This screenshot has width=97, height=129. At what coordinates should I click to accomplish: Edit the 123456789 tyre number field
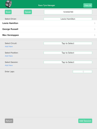[x=68, y=12]
